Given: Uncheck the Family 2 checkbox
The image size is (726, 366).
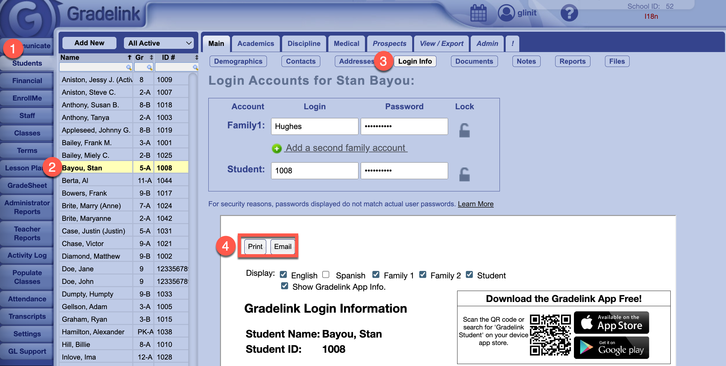Looking at the screenshot, I should click(x=423, y=274).
